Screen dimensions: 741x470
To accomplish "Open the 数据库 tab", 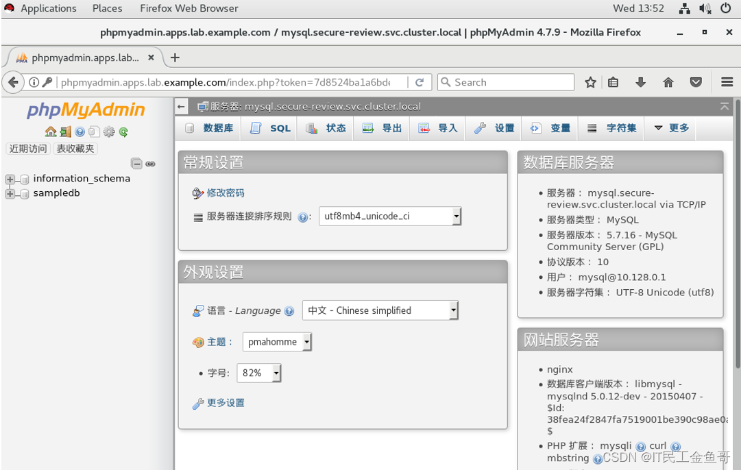I will 209,128.
